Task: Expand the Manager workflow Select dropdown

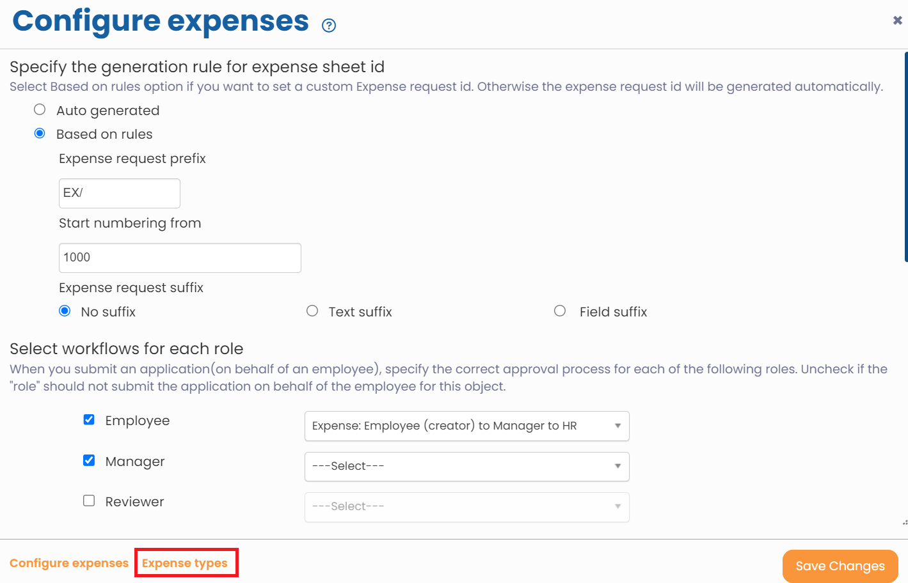Action: pos(466,467)
